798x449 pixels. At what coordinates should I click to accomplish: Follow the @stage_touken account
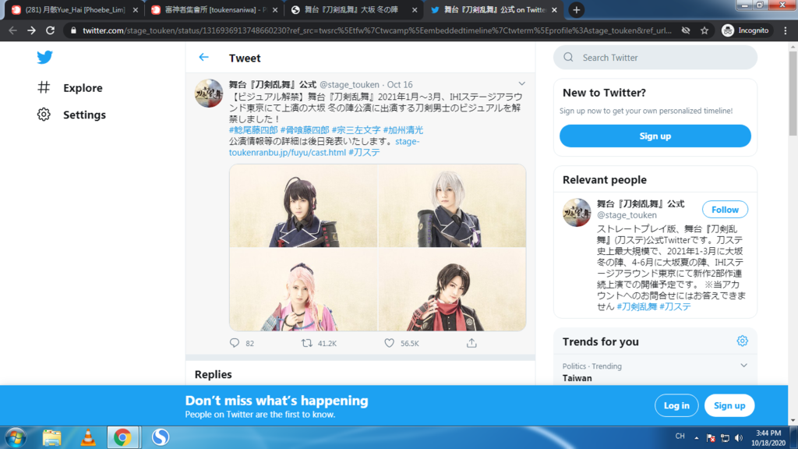[x=725, y=209]
